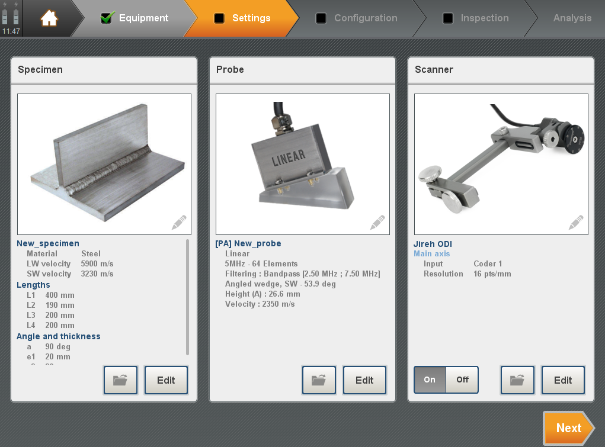Click the Main axis label
Viewport: 605px width, 447px height.
(x=432, y=253)
